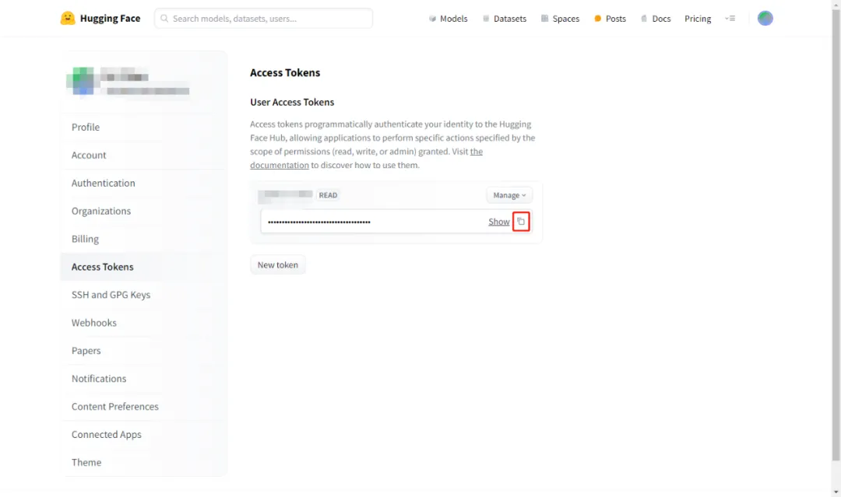The image size is (841, 497).
Task: Open the Spaces page
Action: tap(560, 18)
